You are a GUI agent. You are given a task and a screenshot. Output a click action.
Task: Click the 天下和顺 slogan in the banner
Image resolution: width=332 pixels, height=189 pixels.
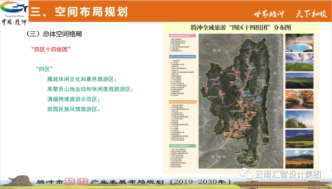coord(311,14)
